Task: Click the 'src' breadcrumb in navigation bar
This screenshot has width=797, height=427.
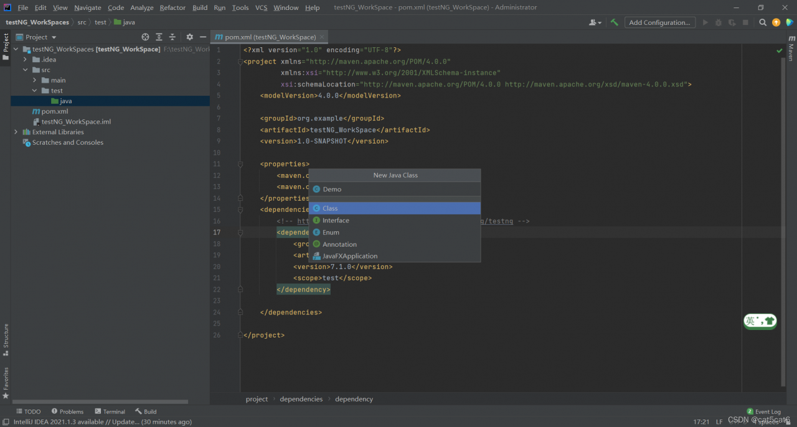Action: (82, 22)
